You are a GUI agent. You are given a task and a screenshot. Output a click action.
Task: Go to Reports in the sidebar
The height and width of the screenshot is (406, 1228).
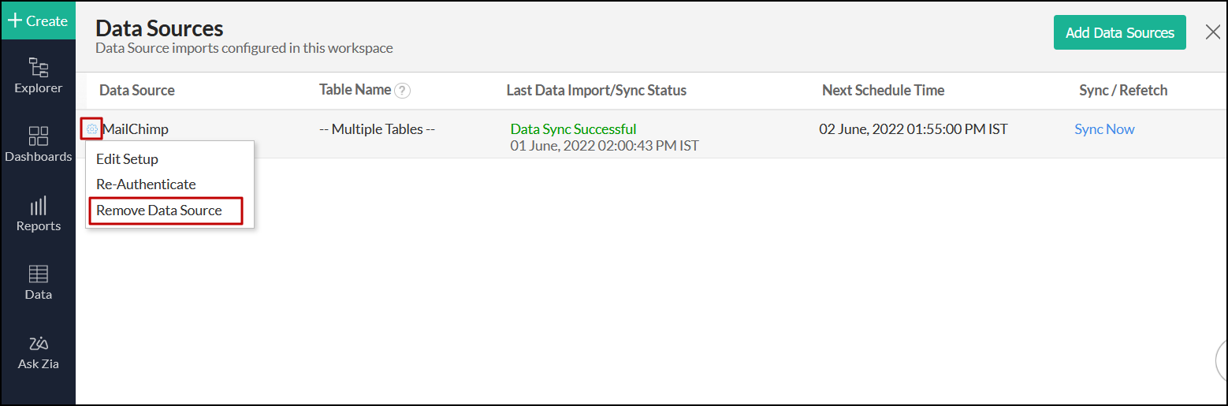[x=38, y=214]
